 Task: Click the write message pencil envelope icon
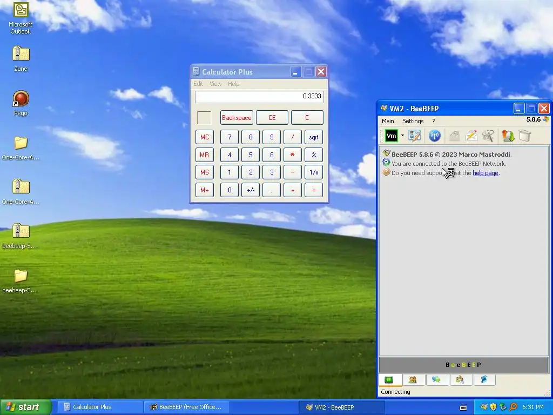[x=471, y=136]
